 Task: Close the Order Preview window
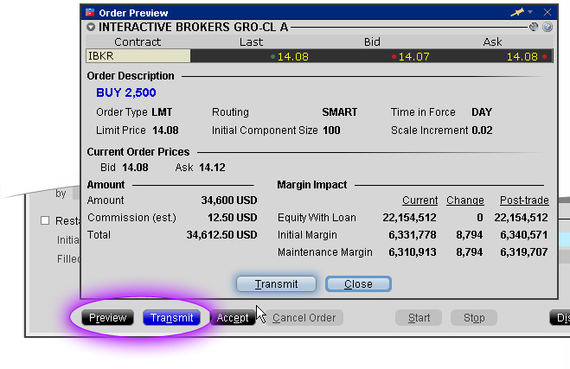pos(548,12)
